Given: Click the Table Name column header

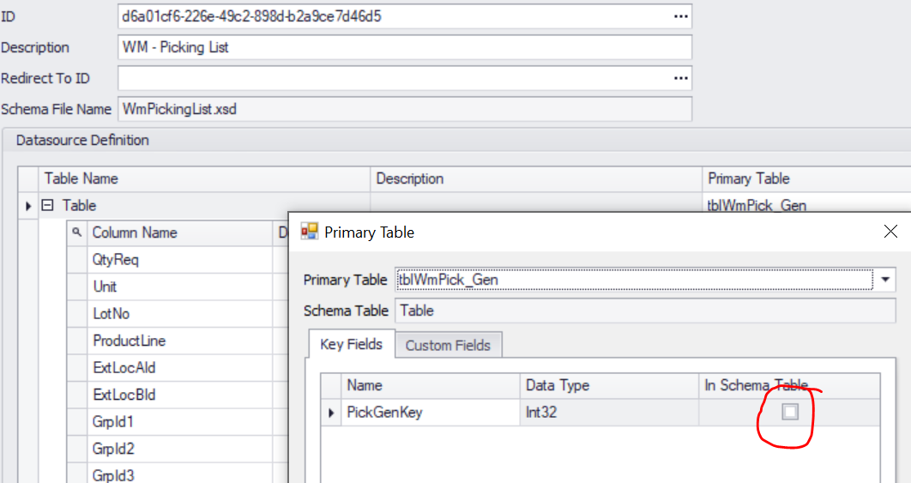Looking at the screenshot, I should (x=206, y=178).
